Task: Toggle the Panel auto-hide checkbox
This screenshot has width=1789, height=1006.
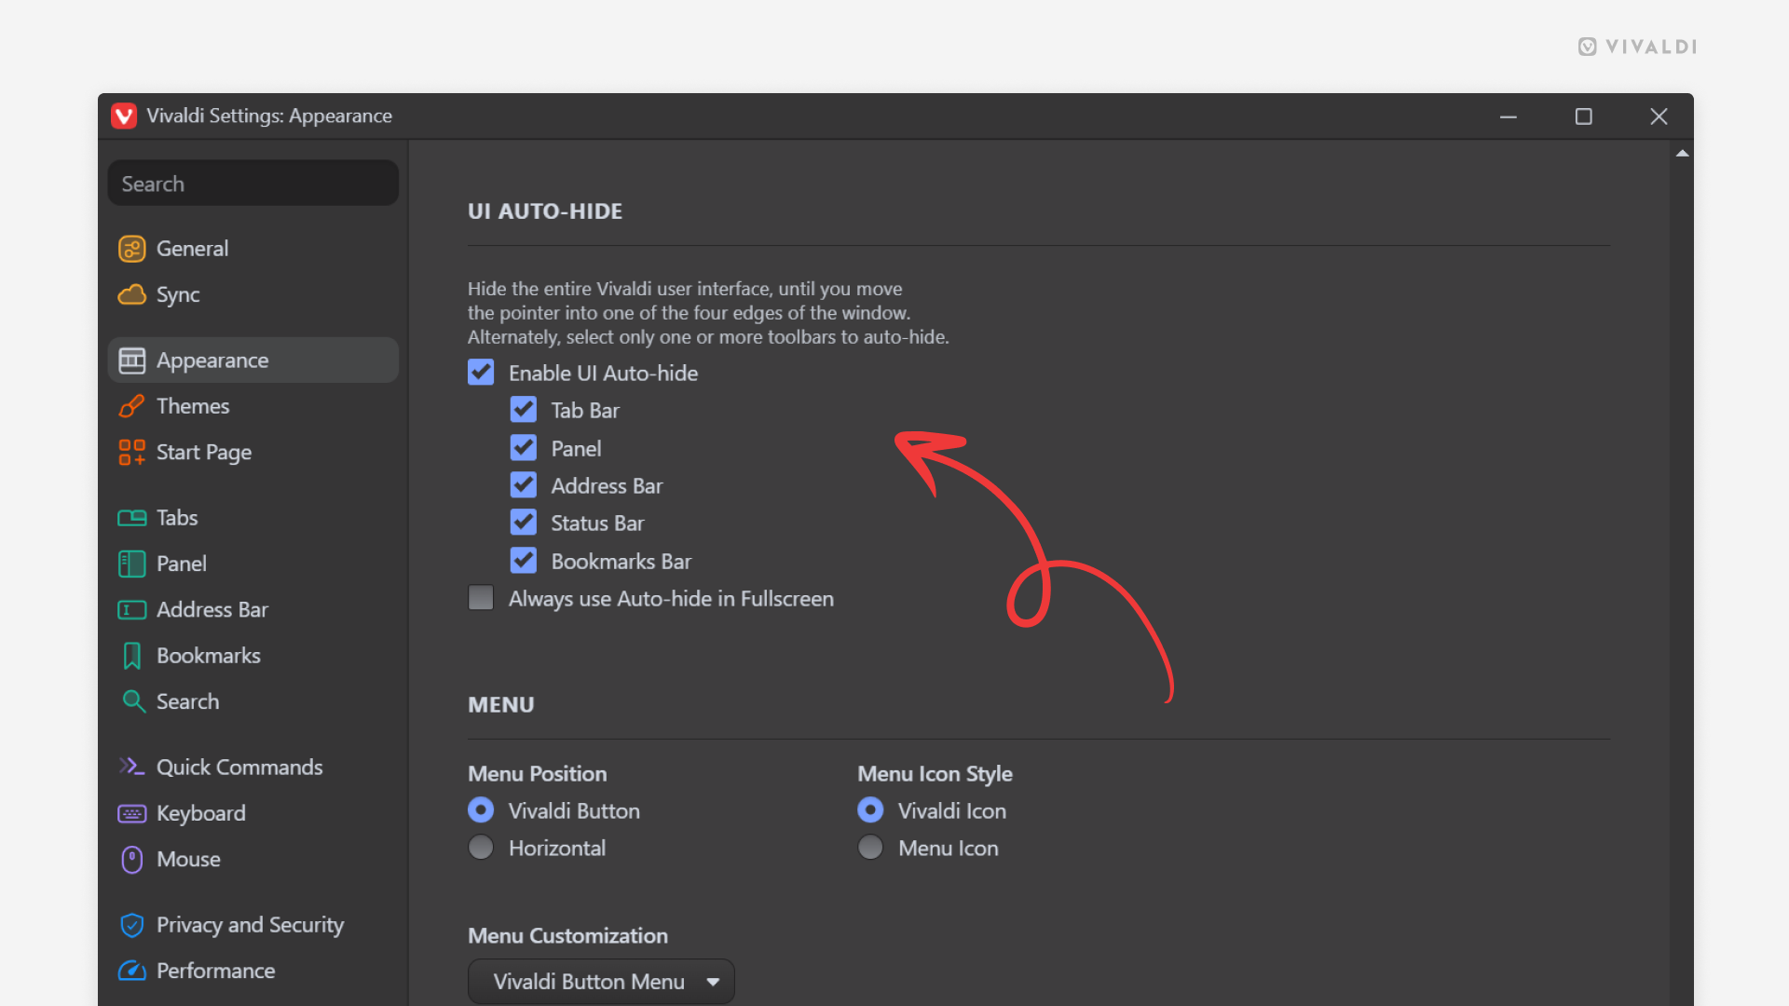Action: pos(524,448)
